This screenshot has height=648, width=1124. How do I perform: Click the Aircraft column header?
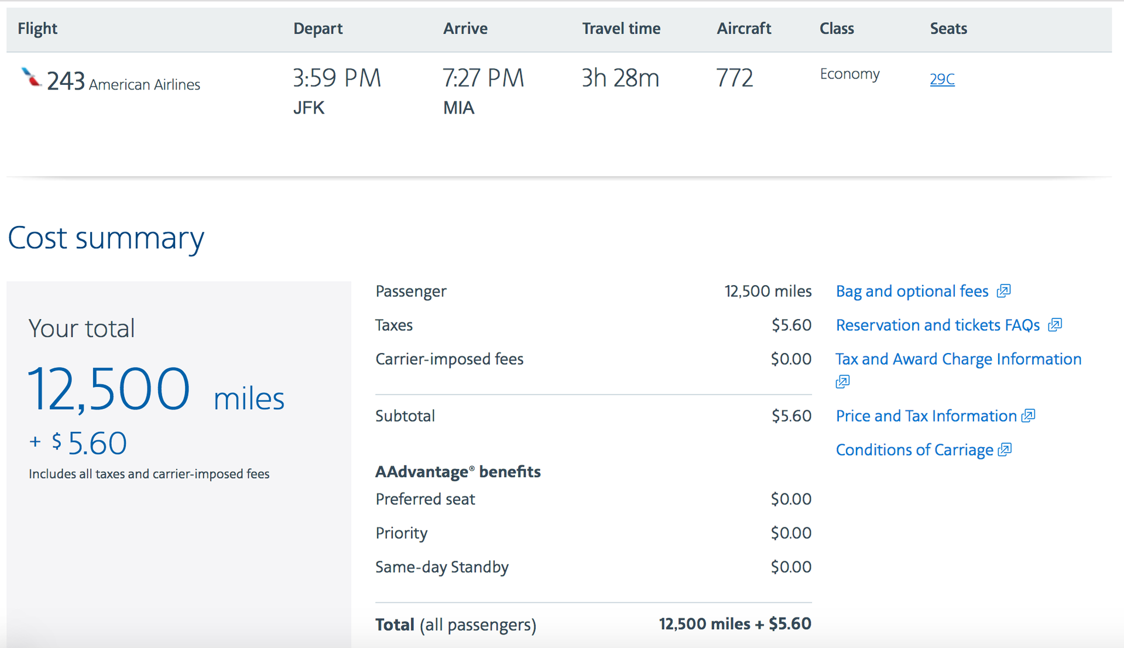(x=743, y=28)
